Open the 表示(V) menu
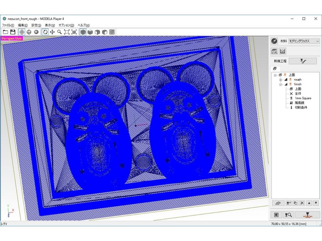The width and height of the screenshot is (322, 241). point(50,25)
